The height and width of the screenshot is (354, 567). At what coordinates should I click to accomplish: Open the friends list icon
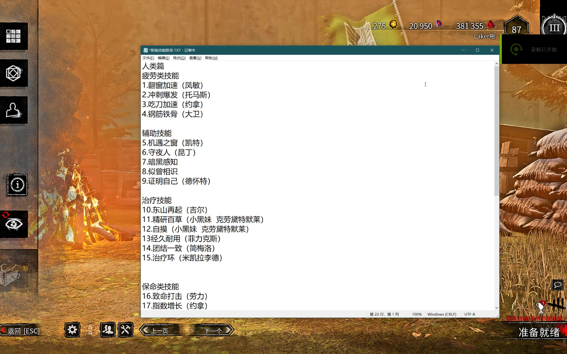(108, 330)
